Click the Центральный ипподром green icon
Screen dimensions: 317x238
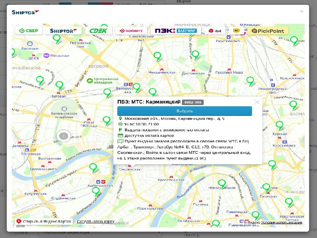90,81
